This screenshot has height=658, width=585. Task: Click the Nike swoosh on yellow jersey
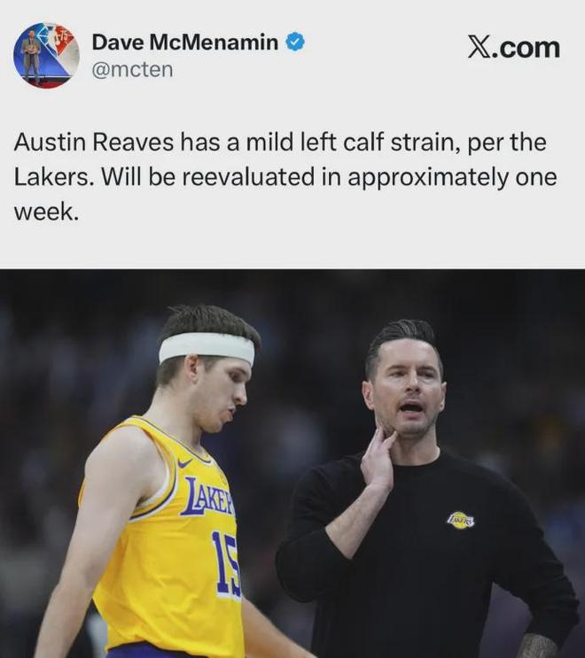tap(184, 462)
